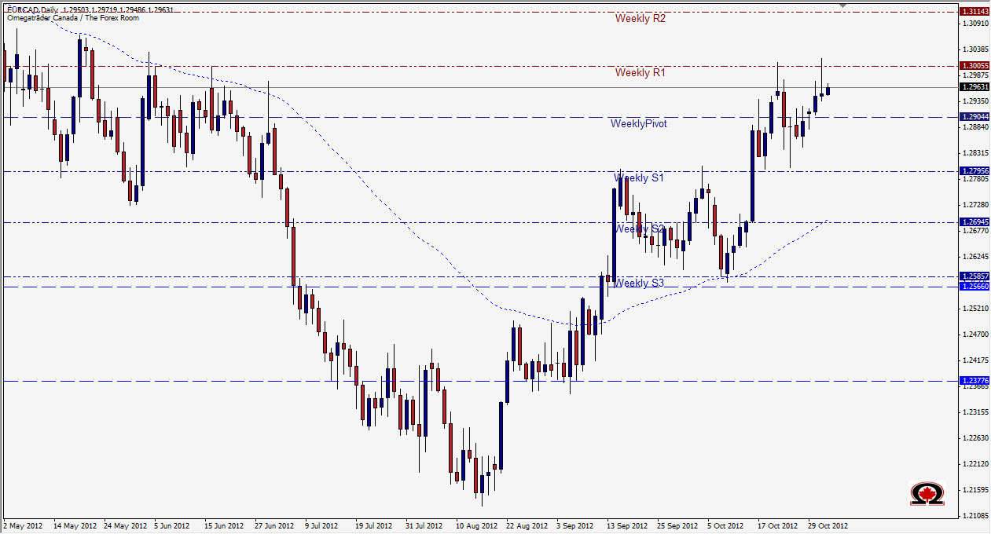Select the blue 1.29044 WeeklyPivot price tag
Screen dimensions: 991x534
click(974, 116)
